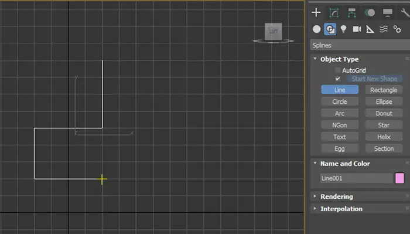Select the Arc spline tool
Image resolution: width=410 pixels, height=234 pixels.
(340, 113)
